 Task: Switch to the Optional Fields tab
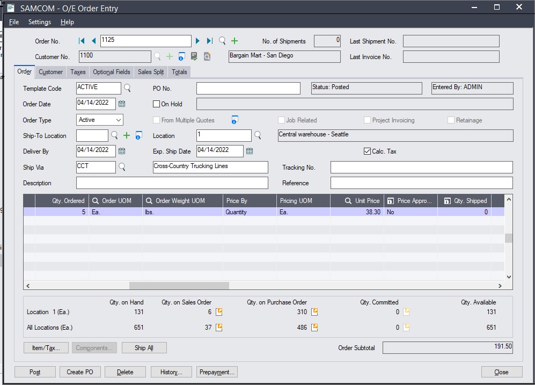pyautogui.click(x=112, y=72)
